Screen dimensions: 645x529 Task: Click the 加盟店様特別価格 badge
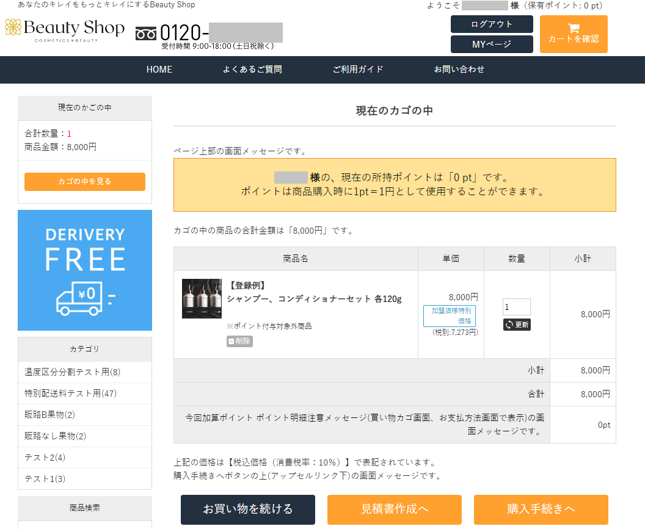point(450,315)
